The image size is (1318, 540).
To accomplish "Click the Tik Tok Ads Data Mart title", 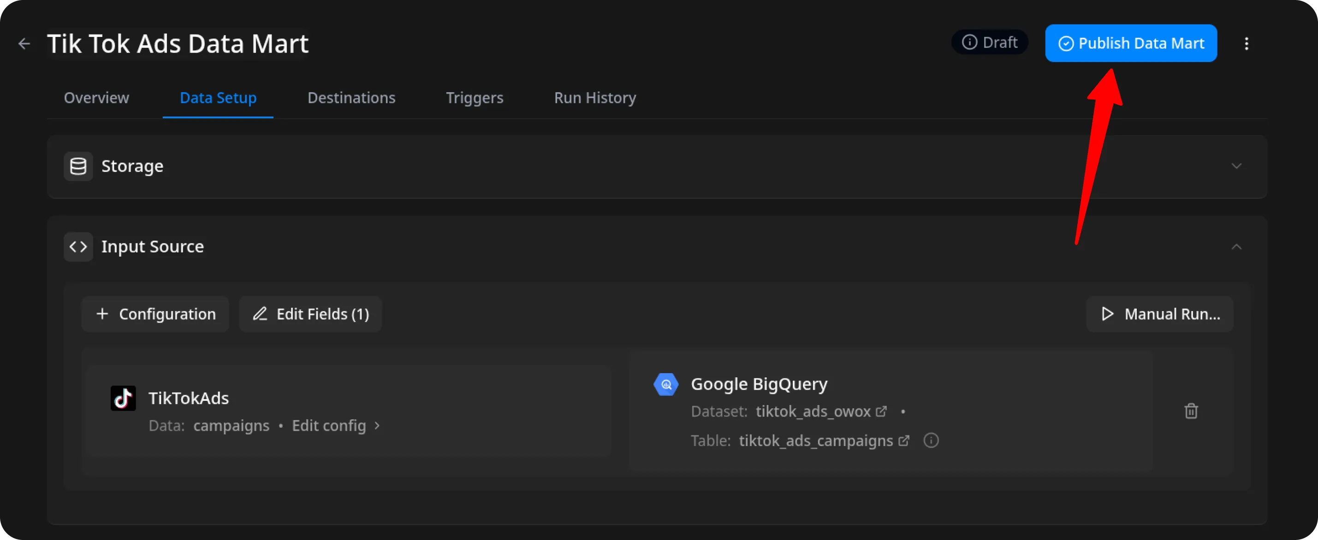I will [x=178, y=44].
